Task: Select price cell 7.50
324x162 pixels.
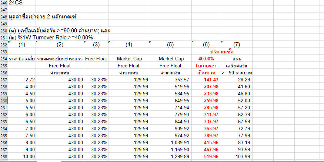Action: click(22, 136)
